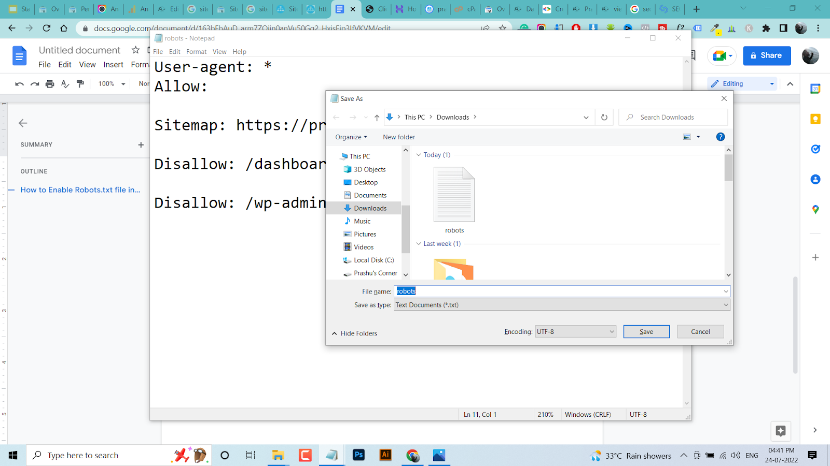Open Illustrator from the taskbar

point(385,455)
